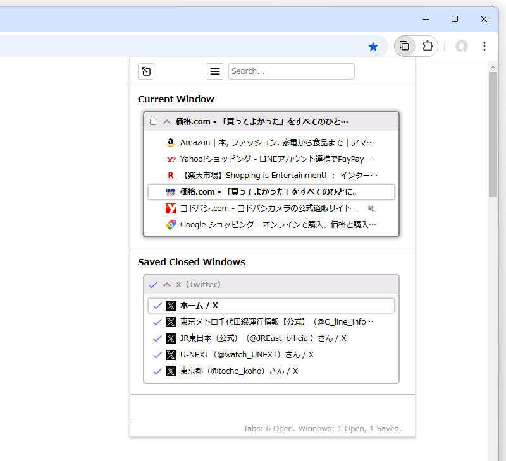Open the hamburger menu beside Search

[x=215, y=71]
